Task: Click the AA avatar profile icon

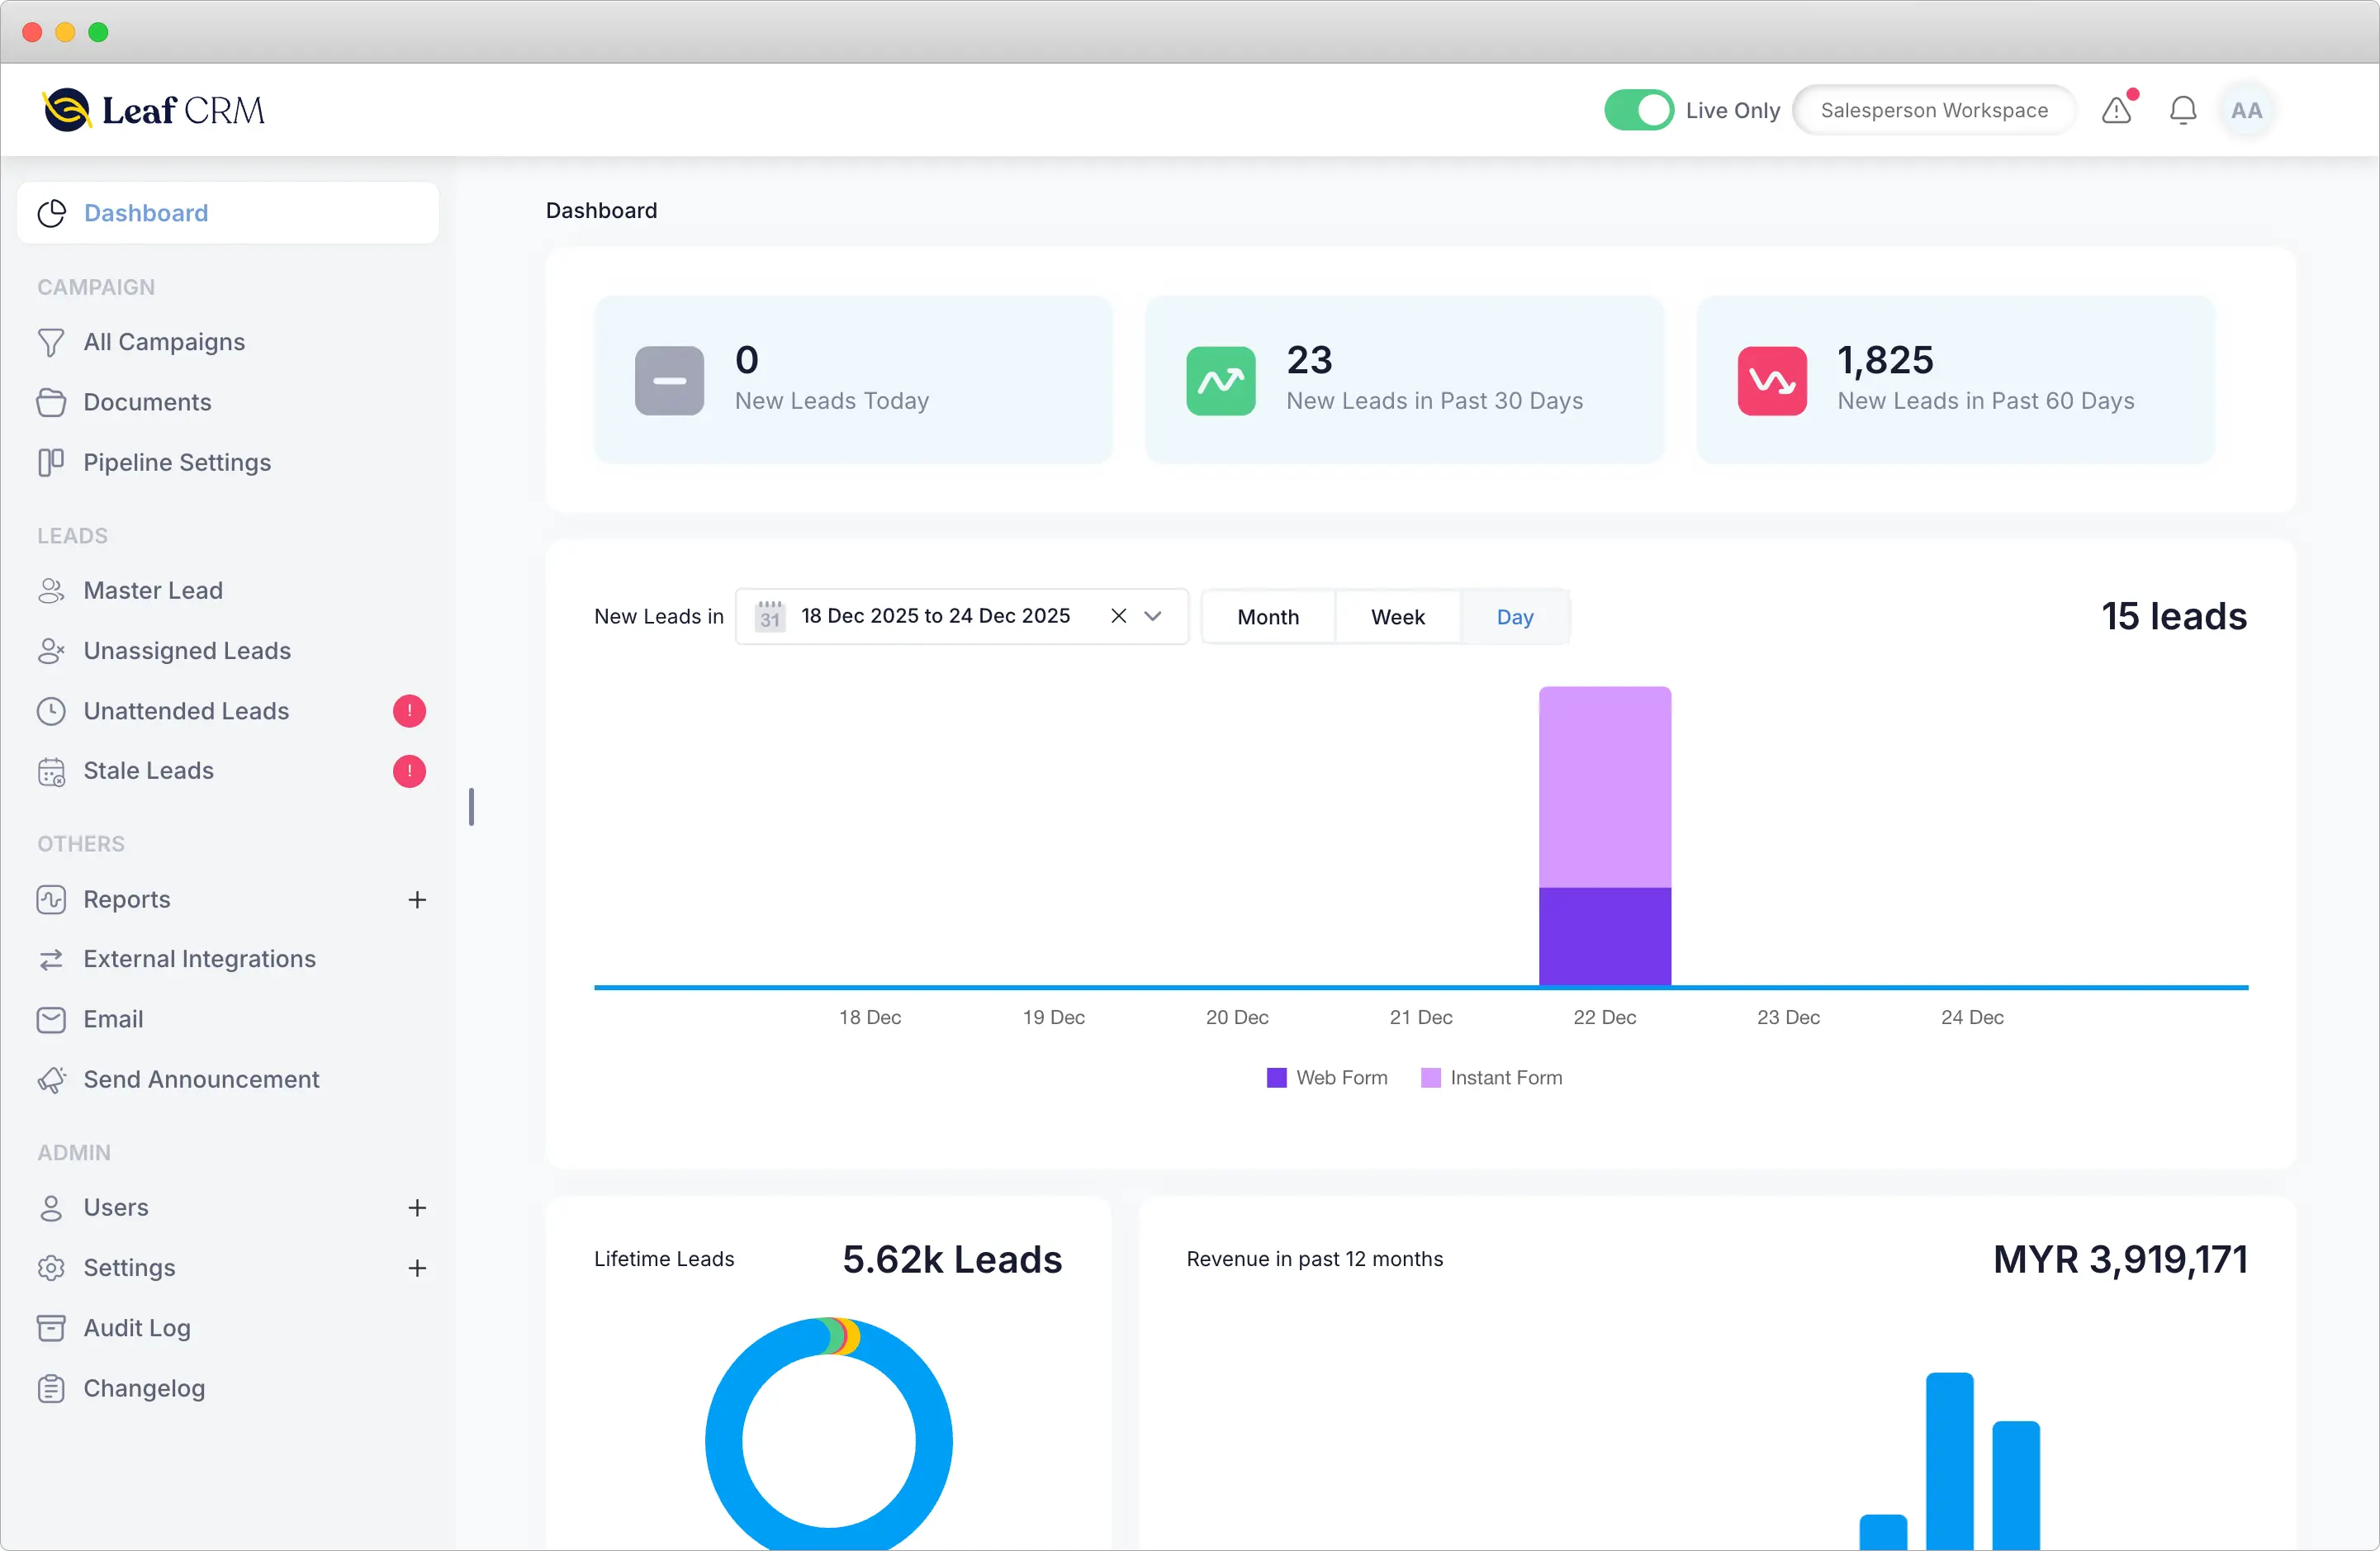Action: tap(2247, 110)
